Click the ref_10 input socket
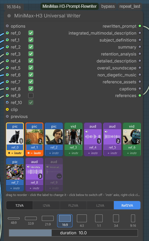 pos(7,102)
